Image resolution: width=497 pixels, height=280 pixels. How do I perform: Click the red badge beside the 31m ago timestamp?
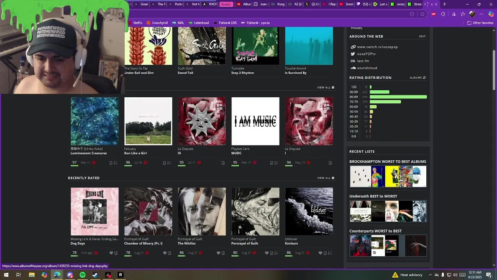coord(96,253)
